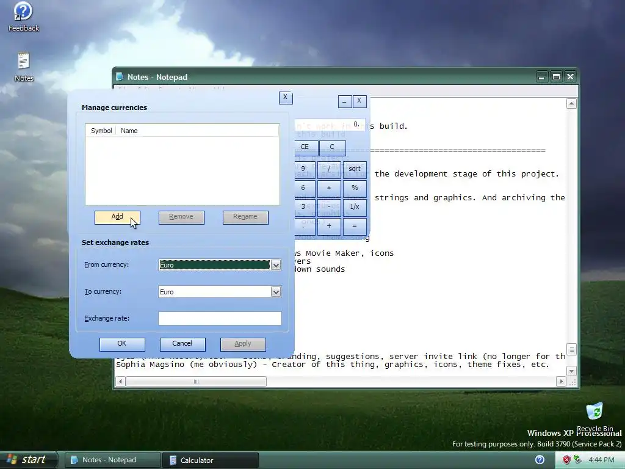Click the C clear button on Calculator
The width and height of the screenshot is (625, 469).
point(332,147)
